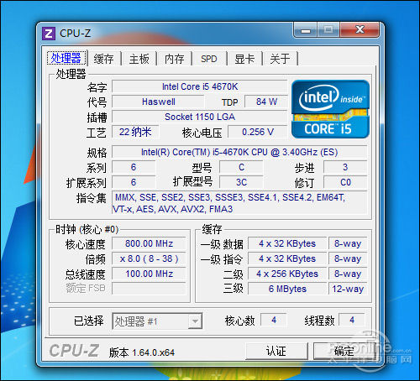Viewport: 420px width, 381px height.
Task: Open the 关于 tab
Action: 280,59
